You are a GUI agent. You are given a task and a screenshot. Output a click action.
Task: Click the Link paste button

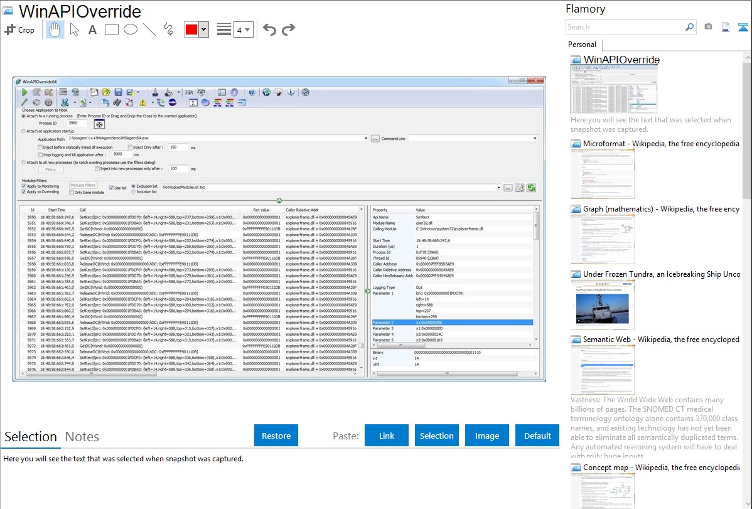click(x=387, y=436)
